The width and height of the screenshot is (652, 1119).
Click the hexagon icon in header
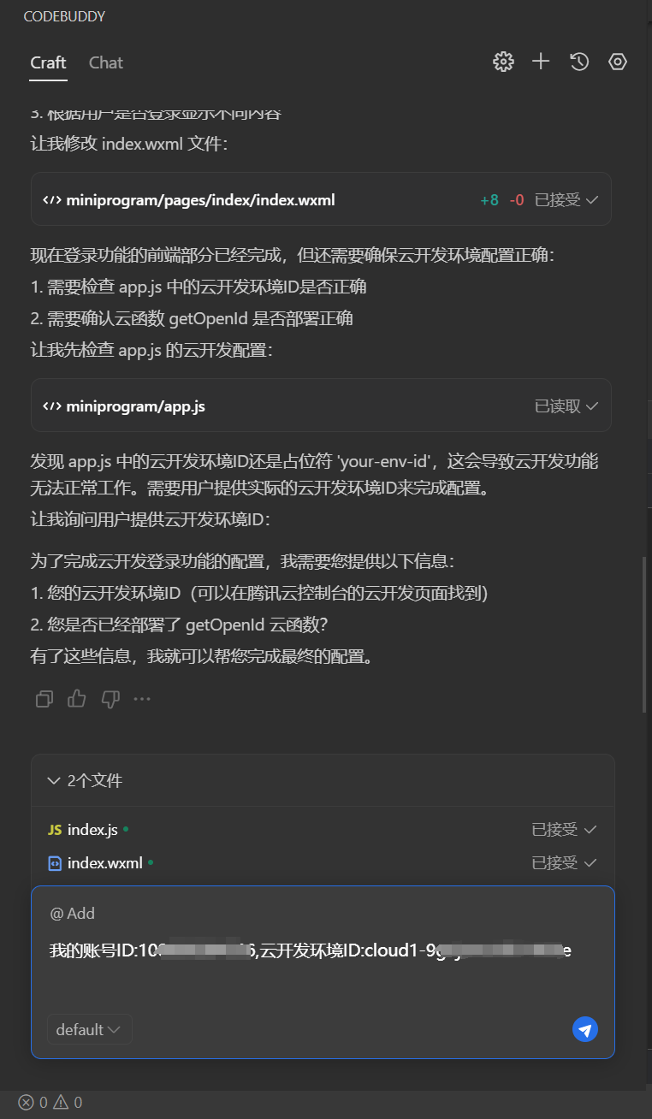click(x=618, y=62)
